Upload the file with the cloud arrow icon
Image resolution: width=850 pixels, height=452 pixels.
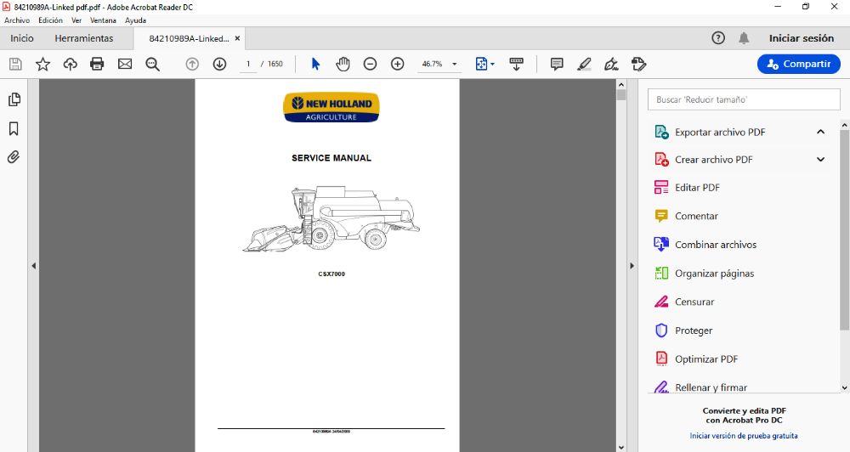pyautogui.click(x=70, y=64)
